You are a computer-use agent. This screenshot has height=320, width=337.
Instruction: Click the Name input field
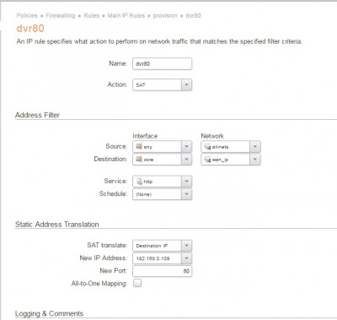pyautogui.click(x=163, y=63)
